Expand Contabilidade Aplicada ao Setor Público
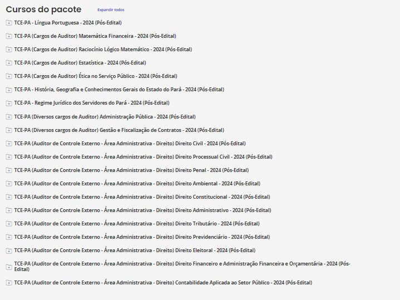 click(x=163, y=283)
